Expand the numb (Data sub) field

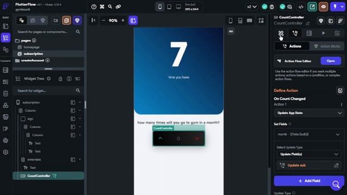pyautogui.click(x=309, y=134)
